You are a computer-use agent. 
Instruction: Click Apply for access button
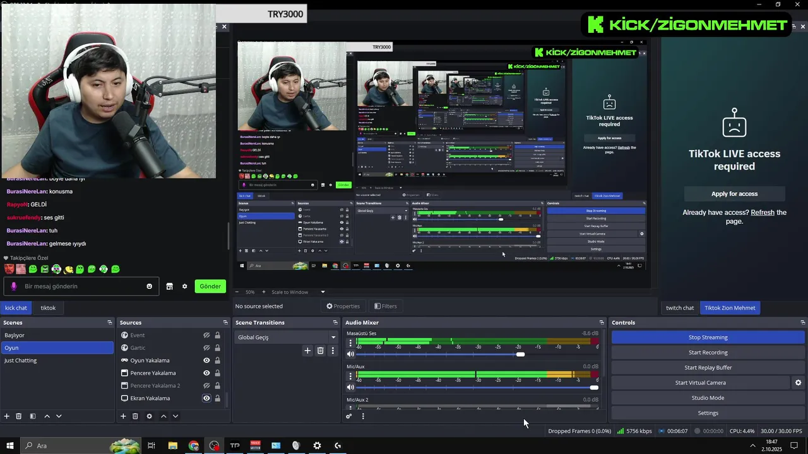pyautogui.click(x=734, y=194)
